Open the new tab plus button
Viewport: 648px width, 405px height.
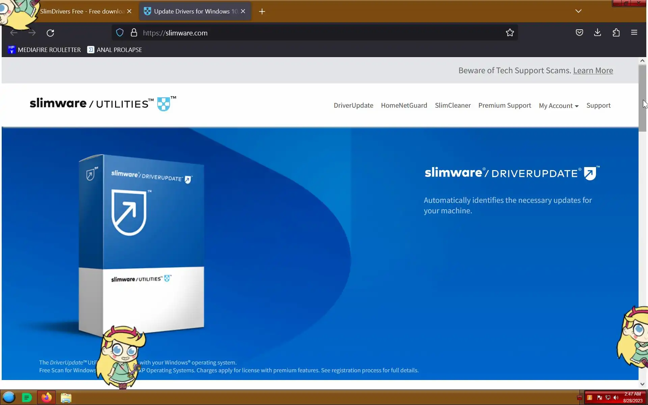point(262,11)
